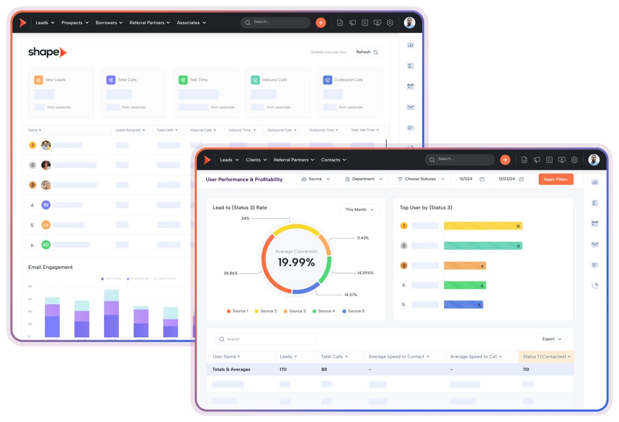Image resolution: width=619 pixels, height=422 pixels.
Task: Open the task checklist icon in back window navbar
Action: tap(365, 23)
